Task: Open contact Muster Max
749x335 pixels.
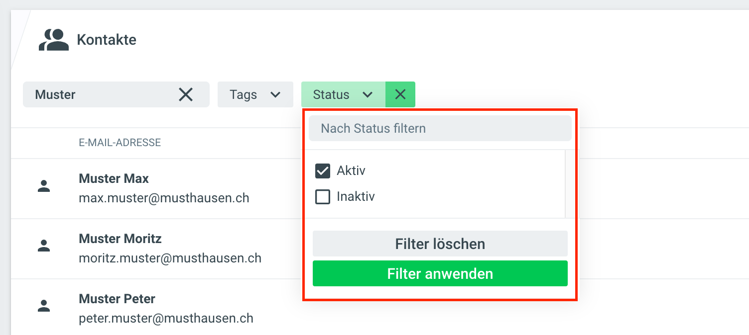Action: click(114, 178)
